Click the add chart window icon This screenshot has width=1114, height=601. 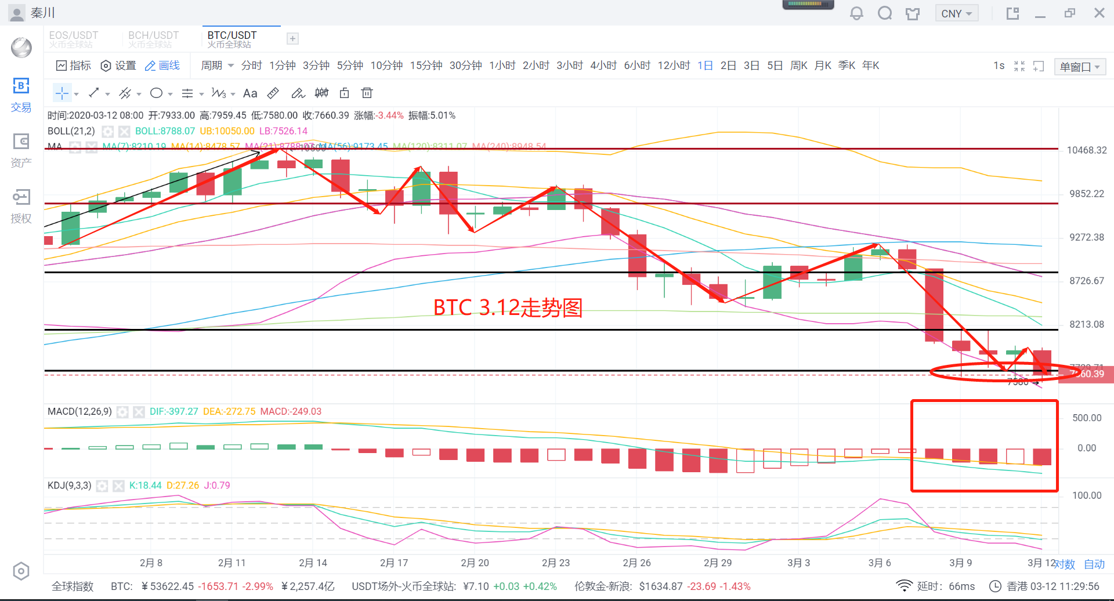pyautogui.click(x=1039, y=66)
